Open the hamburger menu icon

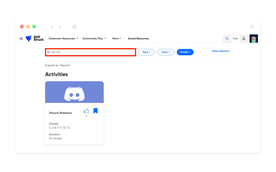(21, 39)
